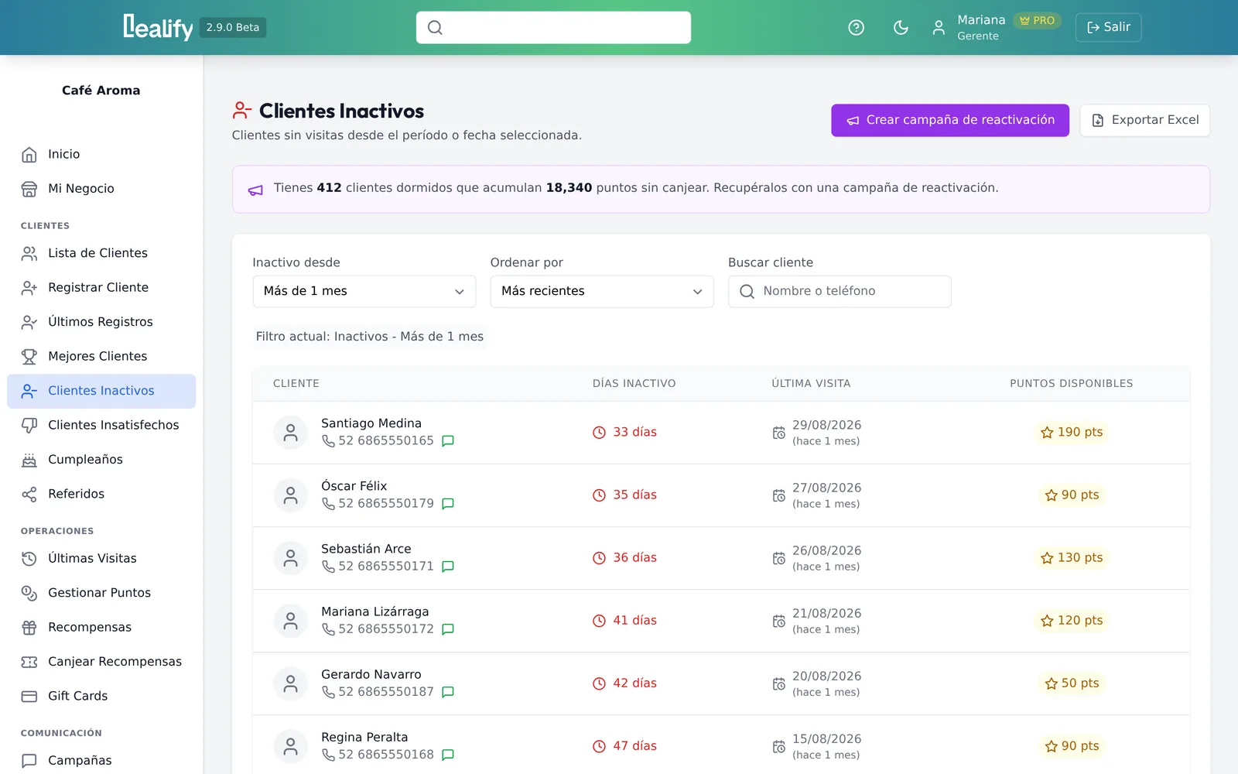Focus the top global search box
Screen dimensions: 1238x774
pos(553,28)
